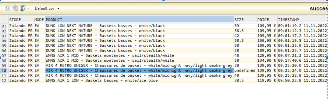Image resolution: width=328 pixels, height=99 pixels.
Task: Click WMNS AIR 1 MID product in row 07
Action: click(139, 55)
